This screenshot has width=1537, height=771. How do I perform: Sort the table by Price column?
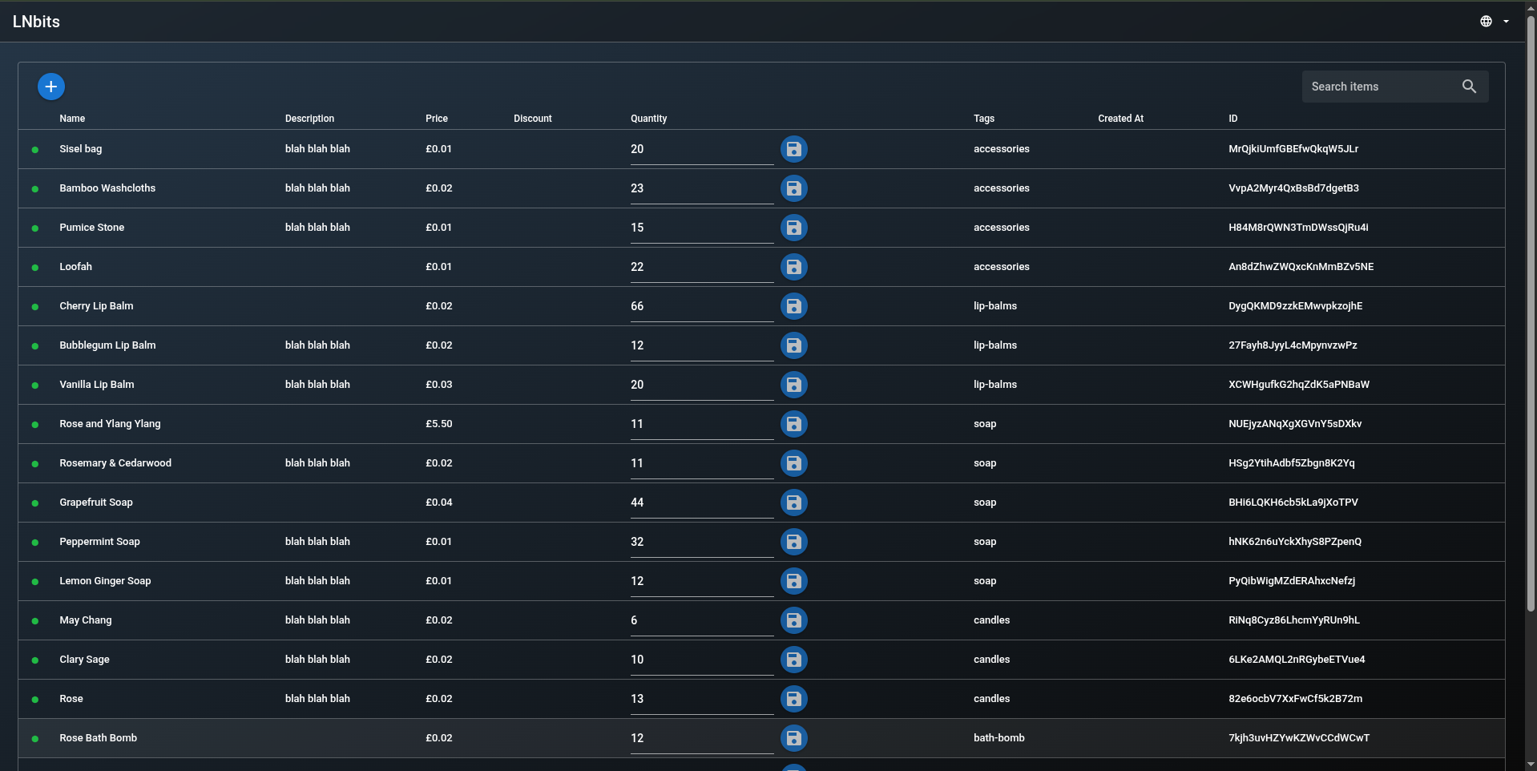pos(435,118)
